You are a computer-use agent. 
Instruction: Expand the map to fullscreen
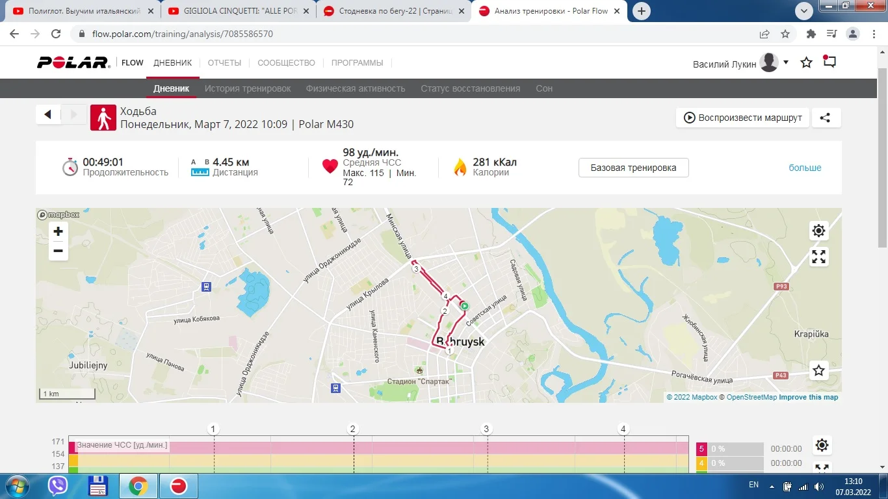(818, 257)
